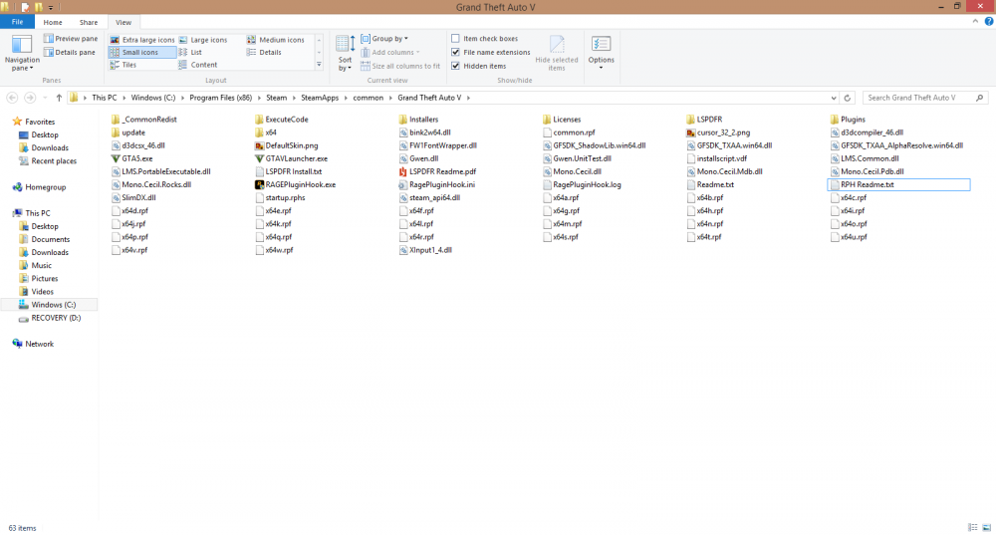Collapse the ribbon with the chevron

tap(975, 22)
